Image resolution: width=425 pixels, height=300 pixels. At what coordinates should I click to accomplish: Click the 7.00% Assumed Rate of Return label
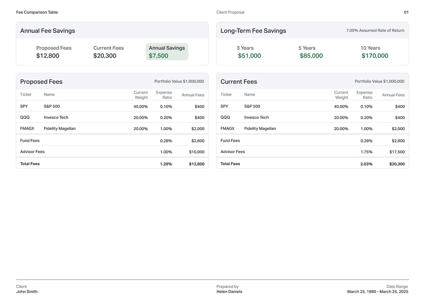(375, 30)
